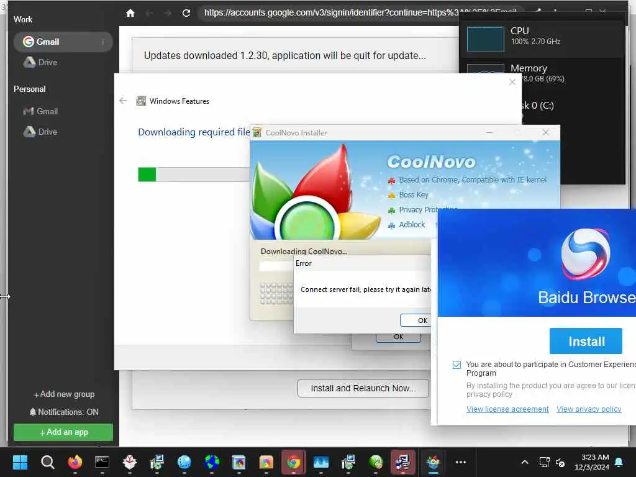This screenshot has height=477, width=636.
Task: Open Gmail under the Work group
Action: coord(63,42)
